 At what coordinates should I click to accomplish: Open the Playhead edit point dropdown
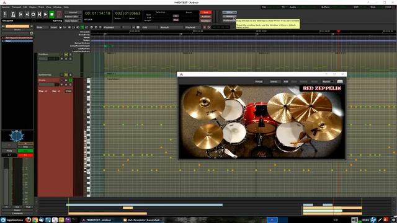click(x=192, y=27)
